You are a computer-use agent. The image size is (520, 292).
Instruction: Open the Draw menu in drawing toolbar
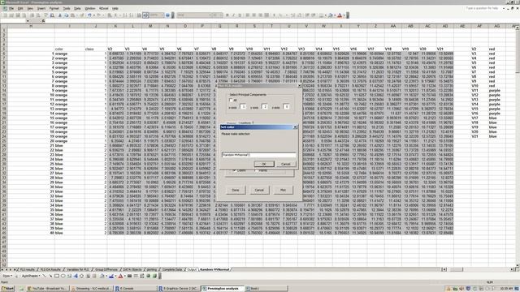point(7,276)
